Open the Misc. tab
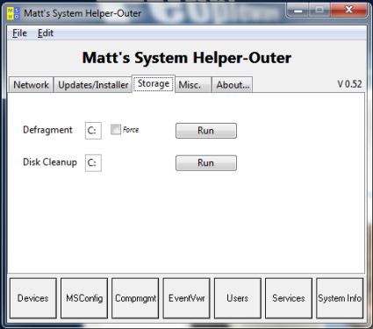The image size is (373, 329). pos(193,85)
